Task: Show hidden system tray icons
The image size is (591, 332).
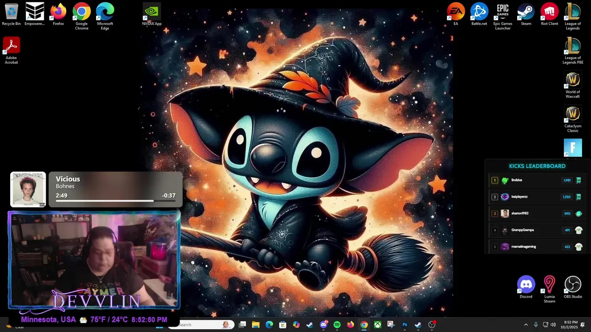Action: coord(525,325)
